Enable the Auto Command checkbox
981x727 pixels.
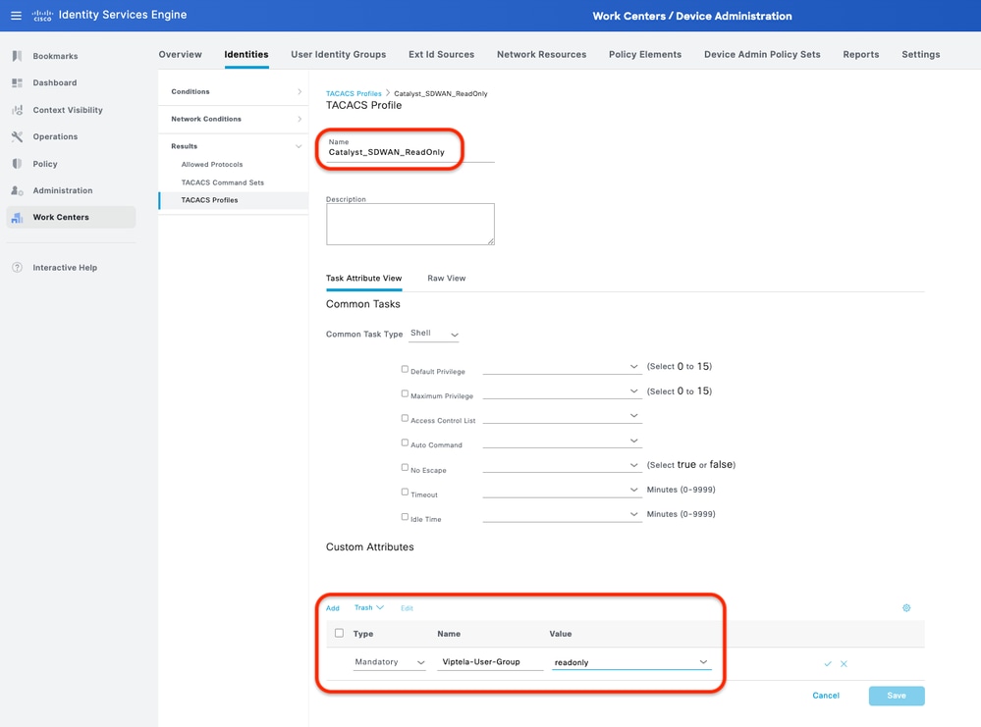(x=405, y=441)
